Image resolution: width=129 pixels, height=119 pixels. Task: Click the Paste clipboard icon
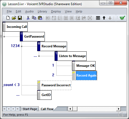click(x=40, y=18)
